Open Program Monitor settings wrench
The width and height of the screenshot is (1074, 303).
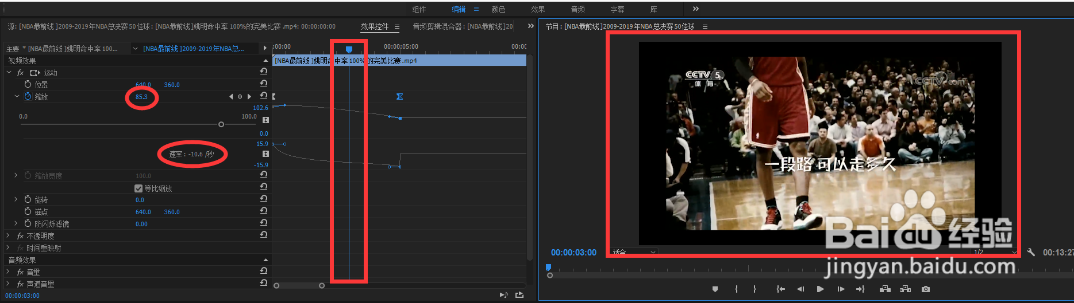(1031, 252)
